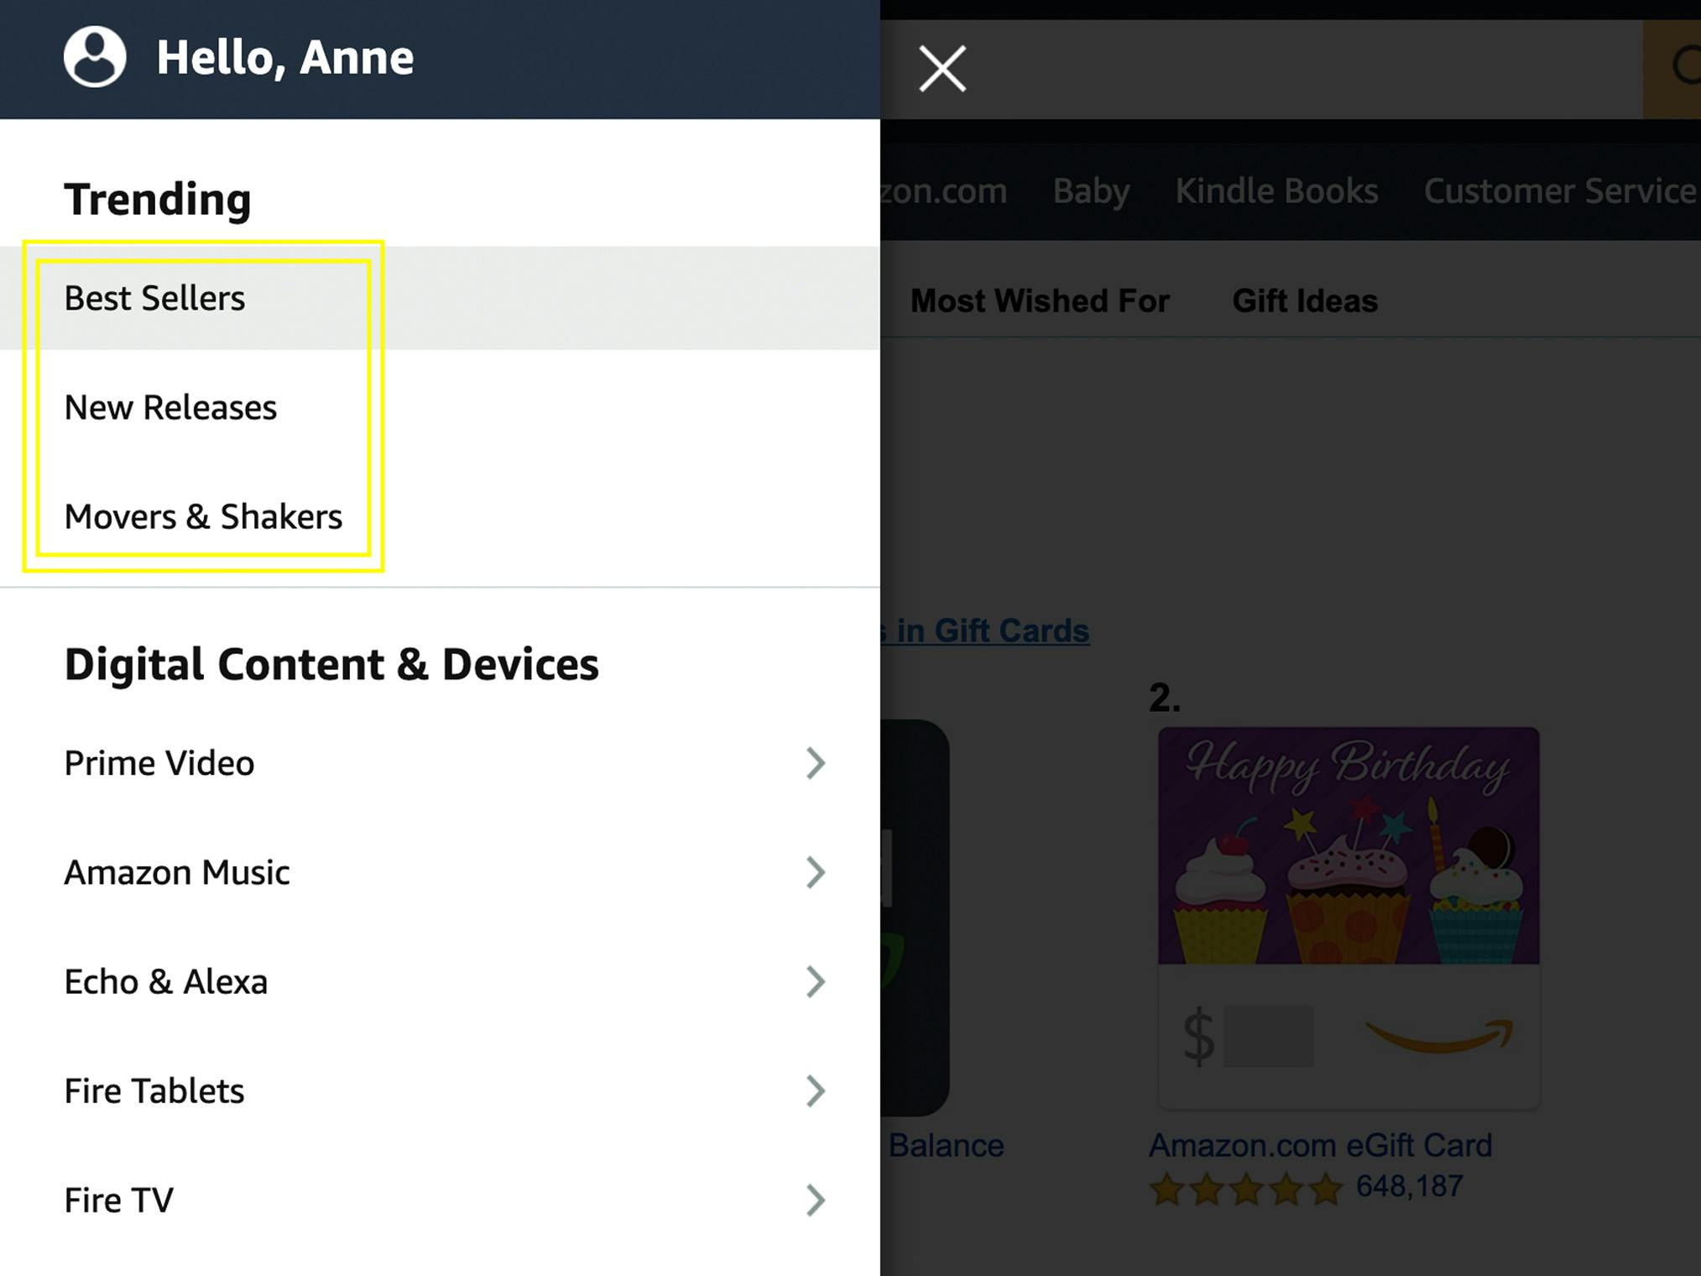
Task: Select Best Sellers in Trending menu
Action: tap(155, 299)
